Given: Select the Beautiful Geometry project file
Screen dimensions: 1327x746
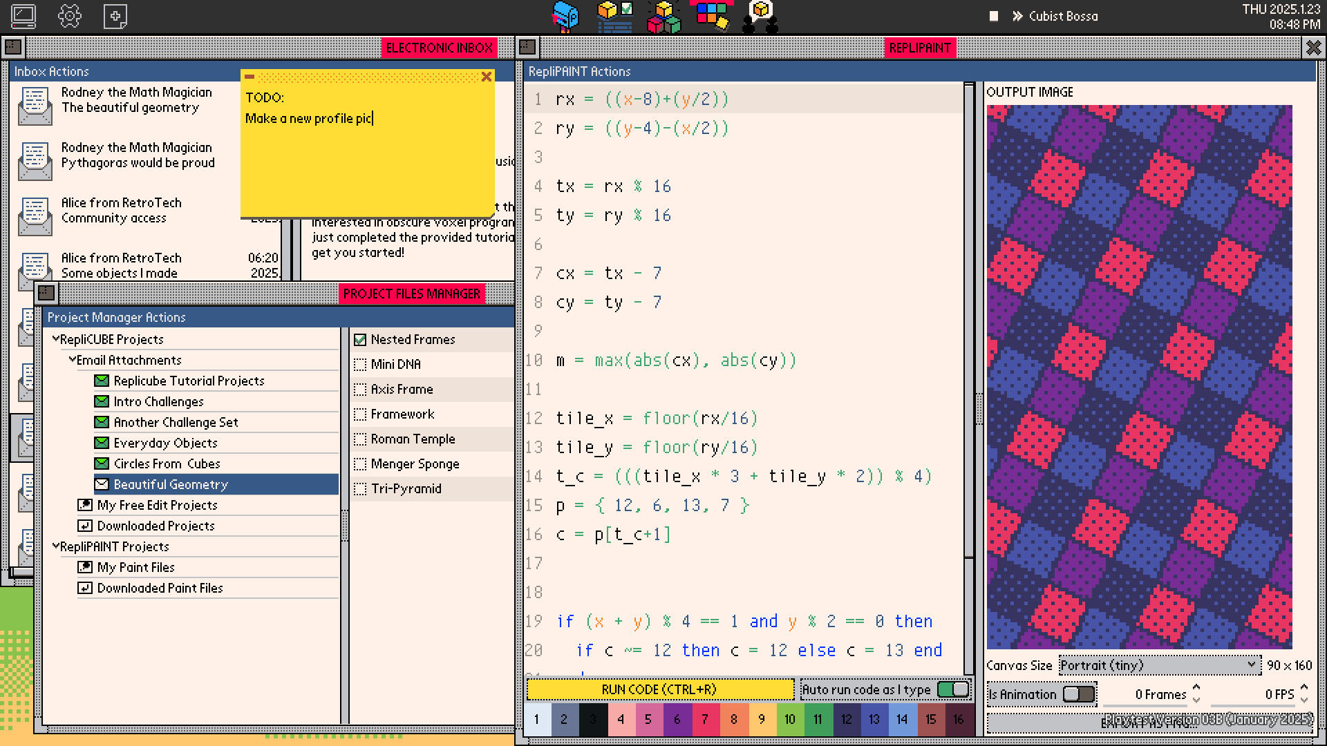Looking at the screenshot, I should pos(170,484).
